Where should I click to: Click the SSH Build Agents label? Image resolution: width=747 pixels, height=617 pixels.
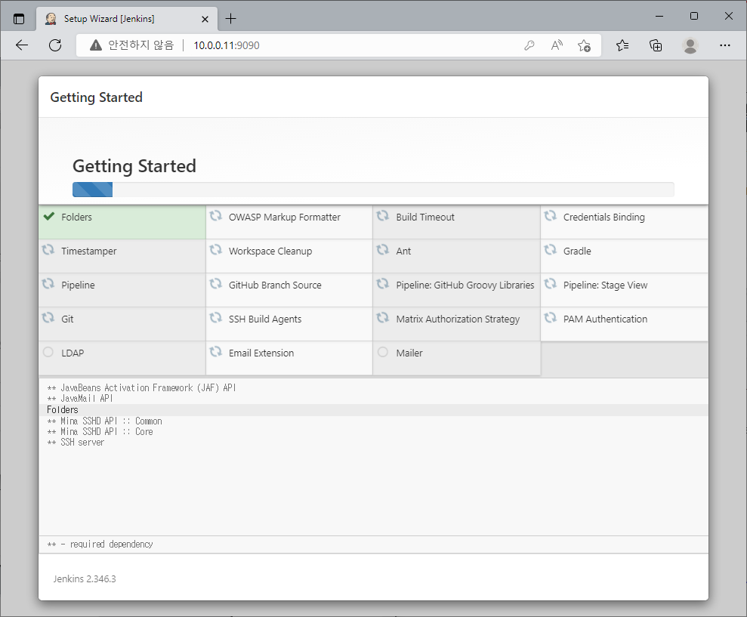pos(265,319)
